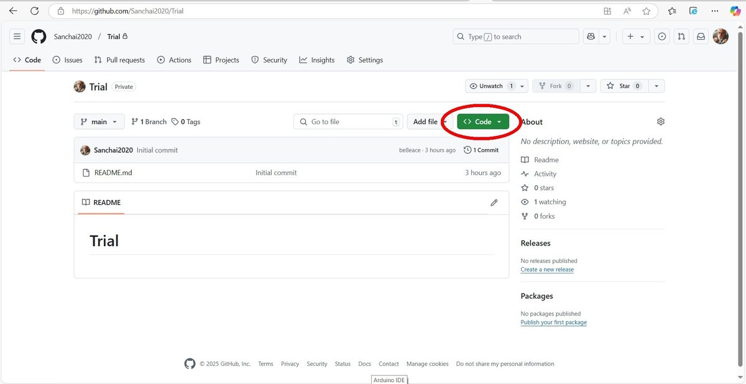This screenshot has height=384, width=746.
Task: Open notifications inbox icon
Action: point(701,37)
